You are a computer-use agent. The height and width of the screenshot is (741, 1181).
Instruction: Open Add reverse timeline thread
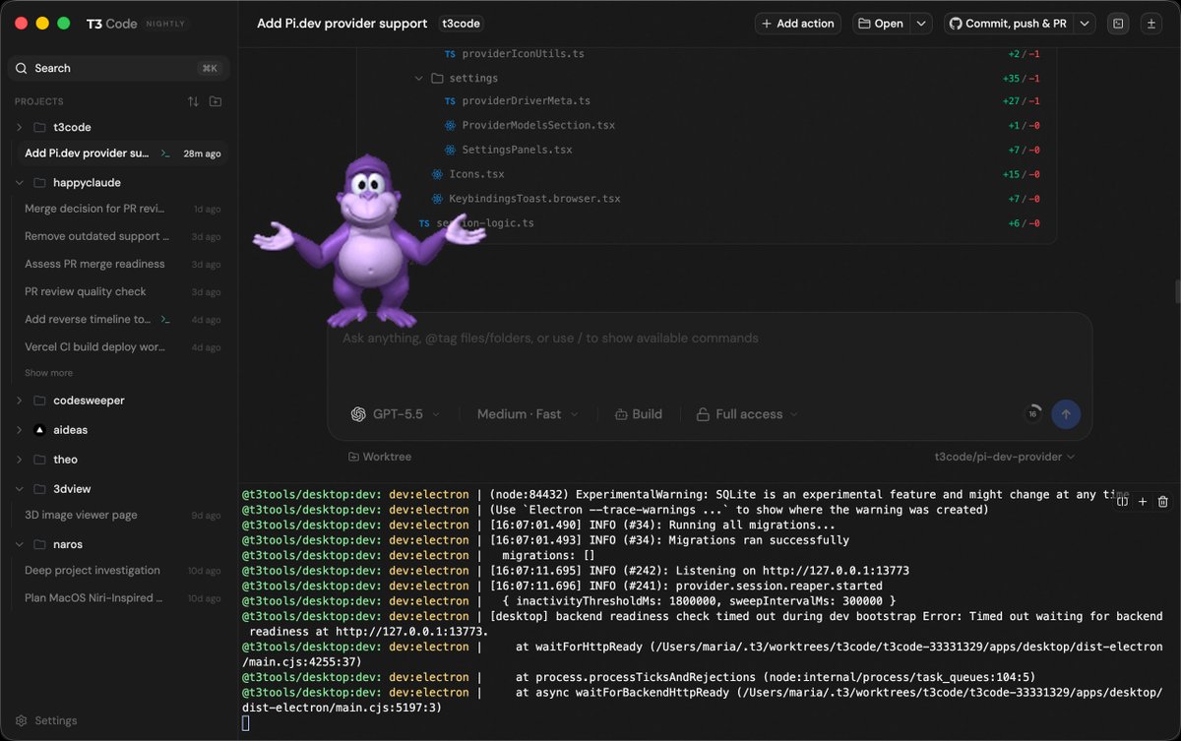point(123,319)
